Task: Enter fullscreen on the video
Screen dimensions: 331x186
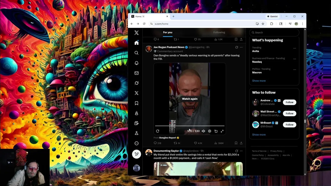Action: pyautogui.click(x=222, y=131)
